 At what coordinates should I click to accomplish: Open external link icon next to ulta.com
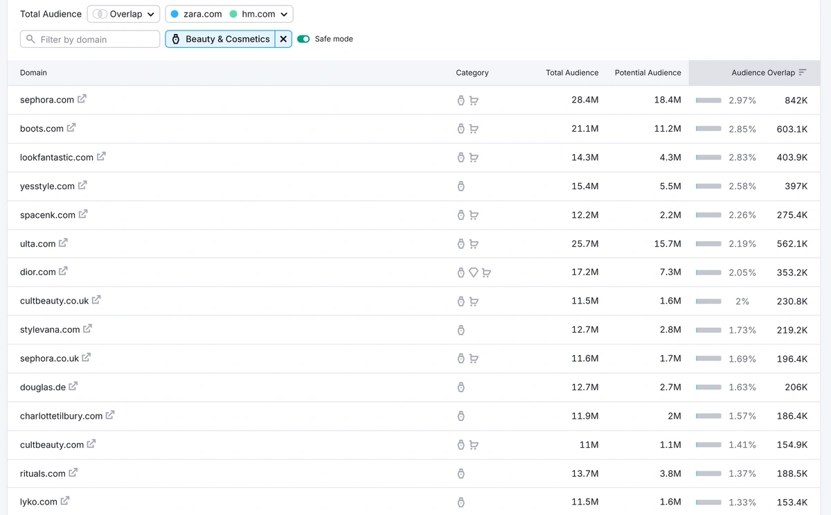pos(63,243)
